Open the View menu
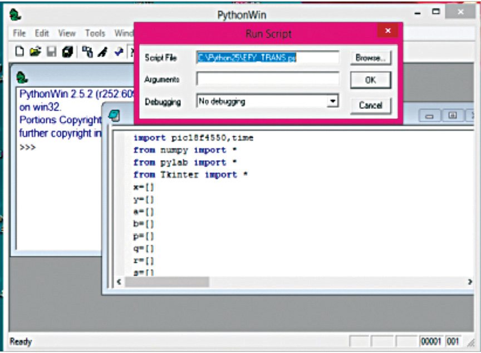 click(67, 33)
